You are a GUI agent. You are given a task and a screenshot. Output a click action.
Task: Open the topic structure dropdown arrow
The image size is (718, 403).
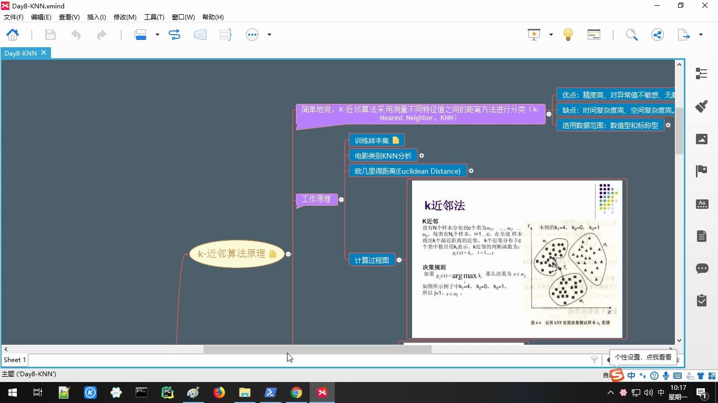coord(156,35)
